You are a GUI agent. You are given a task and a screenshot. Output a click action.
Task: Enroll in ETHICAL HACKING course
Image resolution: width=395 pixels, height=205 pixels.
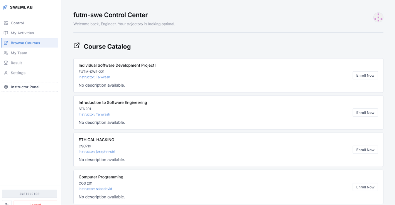tap(365, 150)
